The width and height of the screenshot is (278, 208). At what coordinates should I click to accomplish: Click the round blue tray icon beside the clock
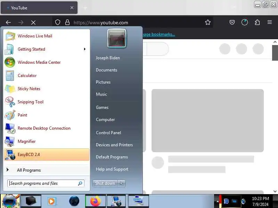(244, 201)
